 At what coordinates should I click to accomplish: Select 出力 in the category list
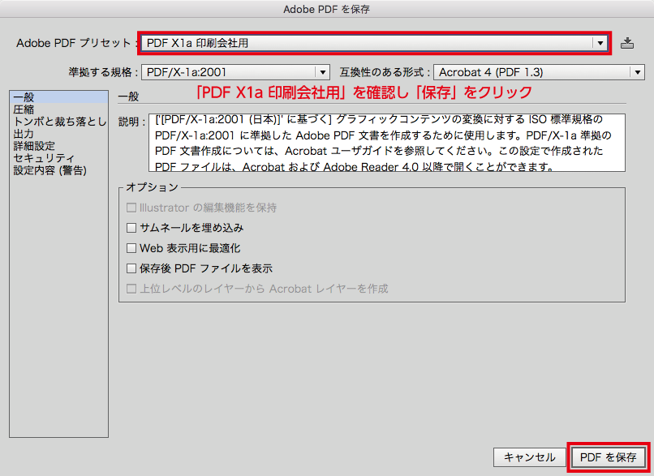[58, 134]
